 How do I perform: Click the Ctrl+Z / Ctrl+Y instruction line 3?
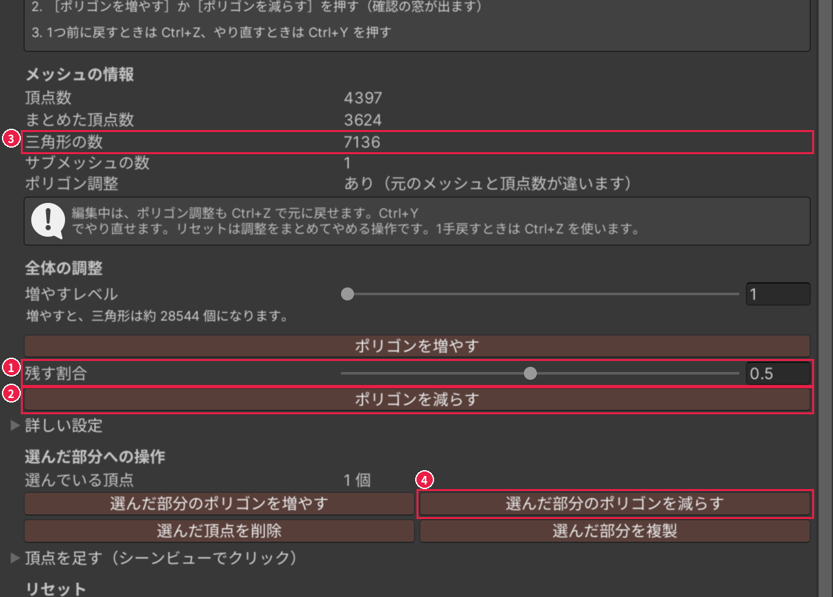[x=212, y=32]
